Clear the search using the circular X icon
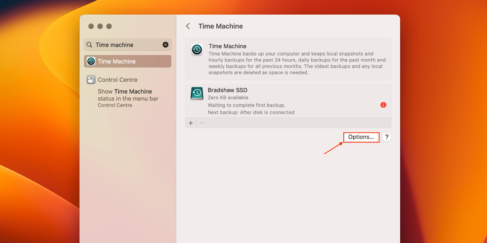The width and height of the screenshot is (487, 243). coord(165,45)
